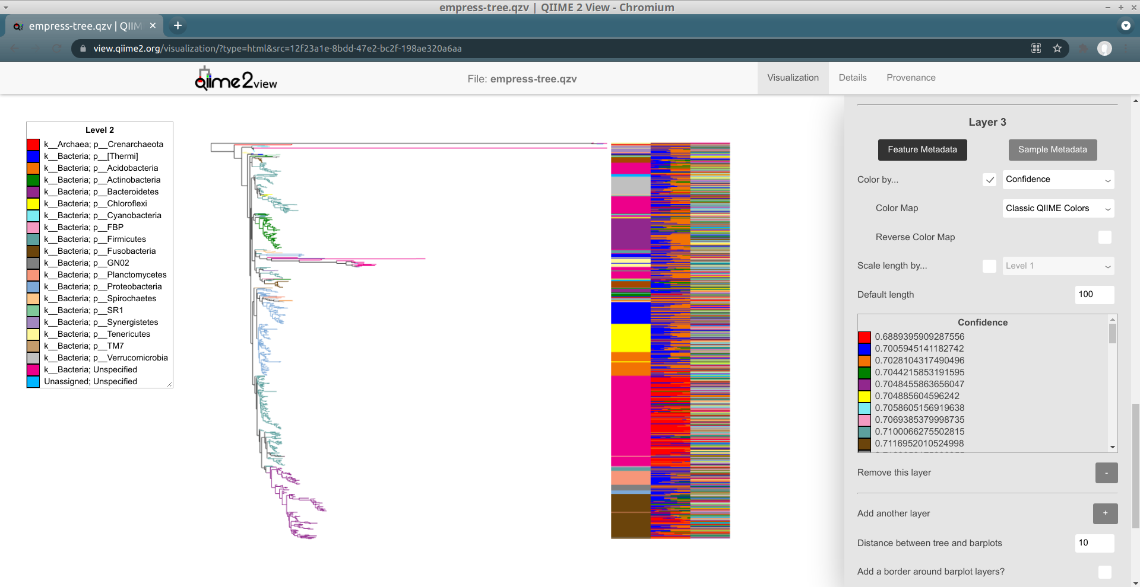Enable a border around barplot layers
1140x587 pixels.
click(1105, 572)
